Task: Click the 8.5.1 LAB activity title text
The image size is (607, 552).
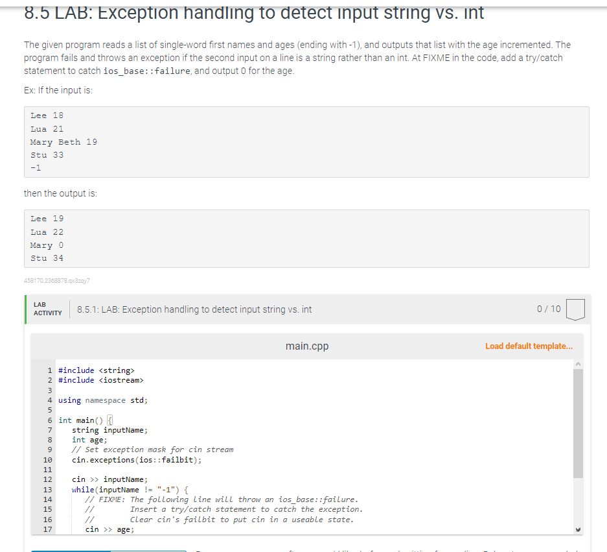Action: 194,309
